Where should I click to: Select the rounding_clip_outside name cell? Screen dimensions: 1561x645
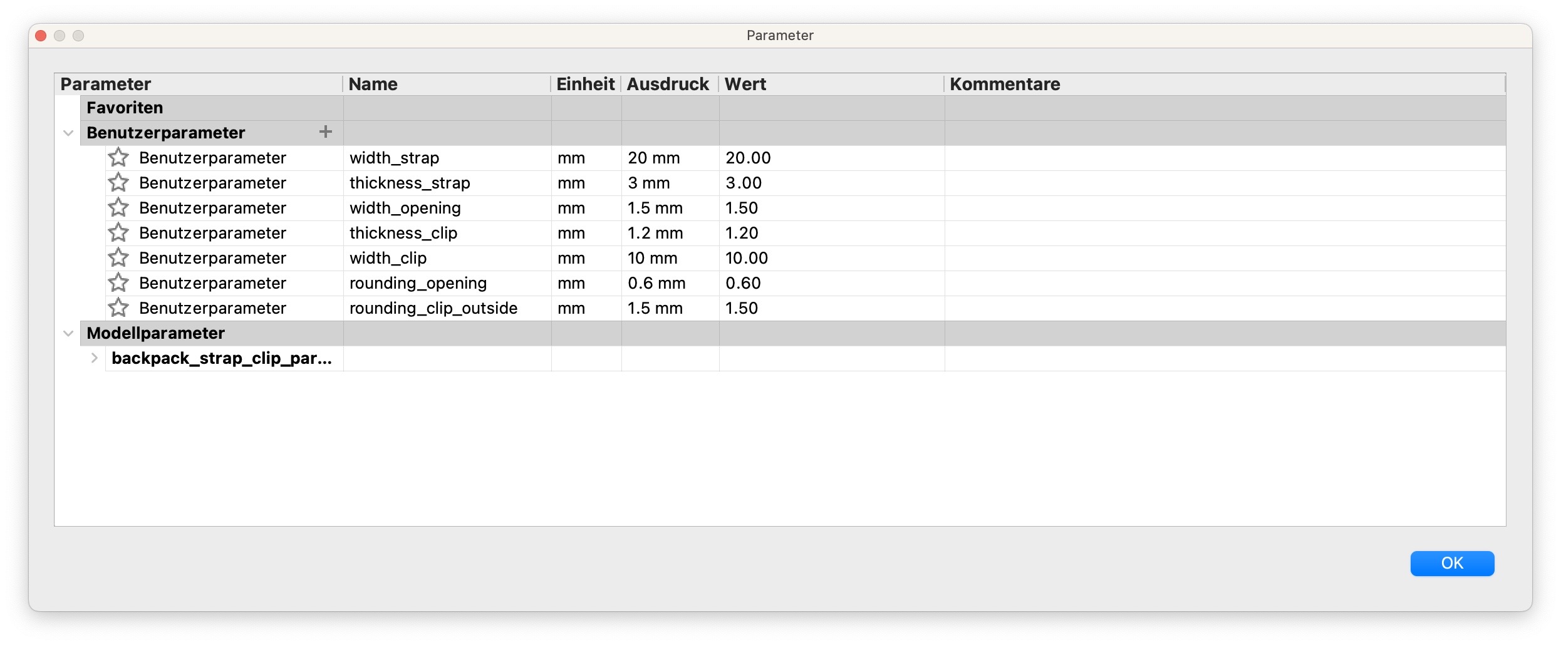pos(447,308)
